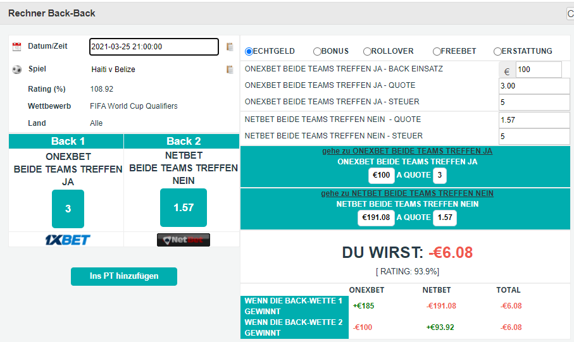Viewport: 574px width, 342px height.
Task: Select the ECHTGELD radio option
Action: click(249, 52)
